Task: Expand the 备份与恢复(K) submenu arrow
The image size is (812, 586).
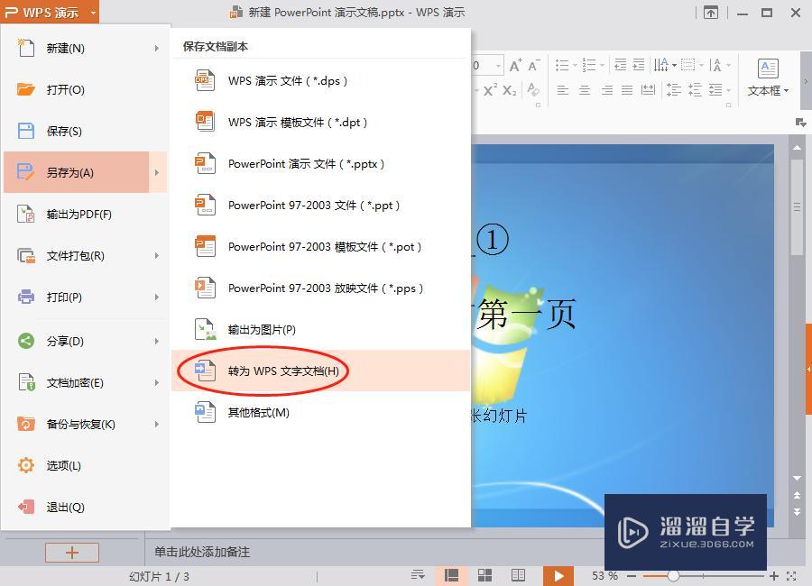Action: pyautogui.click(x=156, y=424)
